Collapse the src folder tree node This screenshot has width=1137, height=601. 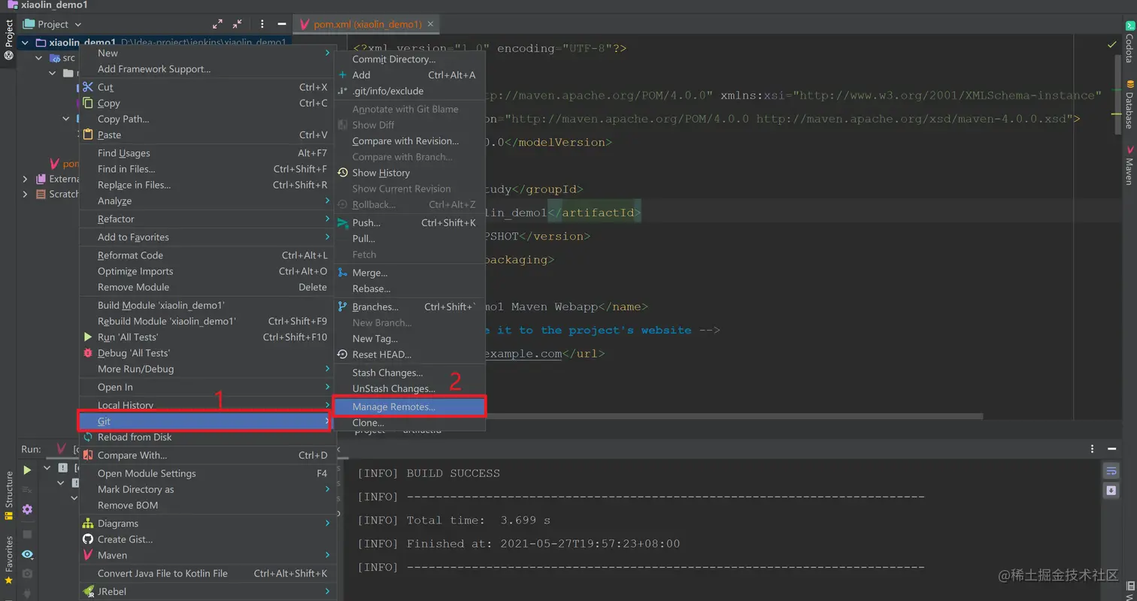tap(39, 58)
